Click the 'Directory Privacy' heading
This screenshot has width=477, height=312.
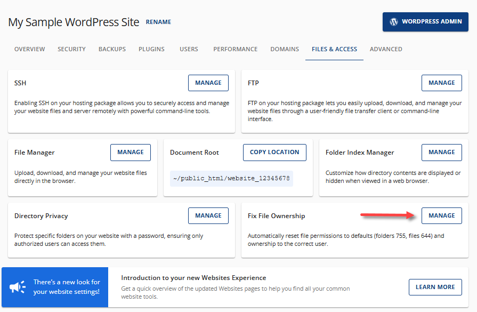41,216
